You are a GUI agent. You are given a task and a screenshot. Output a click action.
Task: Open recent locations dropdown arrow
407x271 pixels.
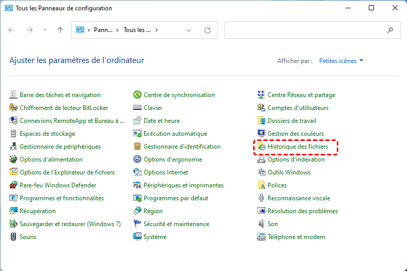coord(45,30)
